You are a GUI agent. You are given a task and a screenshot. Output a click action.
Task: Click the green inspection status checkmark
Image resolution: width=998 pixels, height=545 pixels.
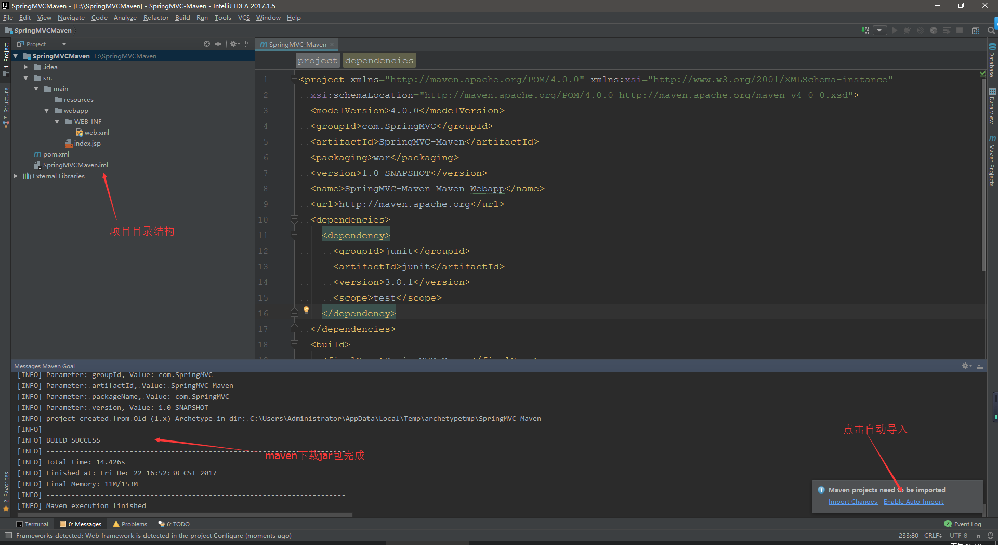click(x=982, y=74)
